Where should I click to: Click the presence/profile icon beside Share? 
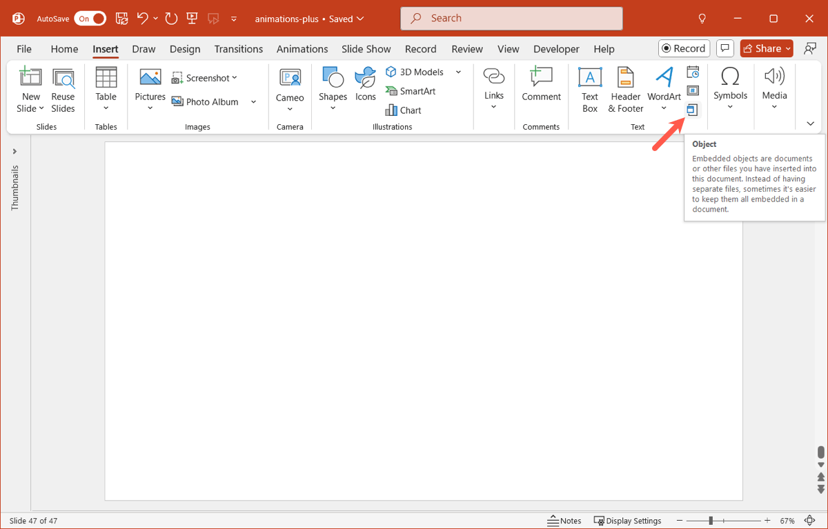tap(810, 48)
